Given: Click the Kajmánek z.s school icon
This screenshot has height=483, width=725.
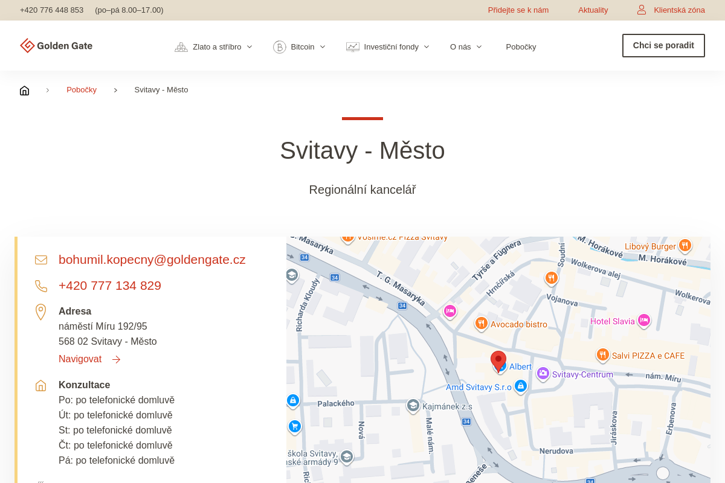Looking at the screenshot, I should [x=413, y=406].
